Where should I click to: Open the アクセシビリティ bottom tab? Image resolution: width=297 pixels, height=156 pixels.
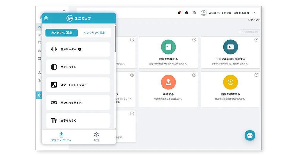coord(61,137)
